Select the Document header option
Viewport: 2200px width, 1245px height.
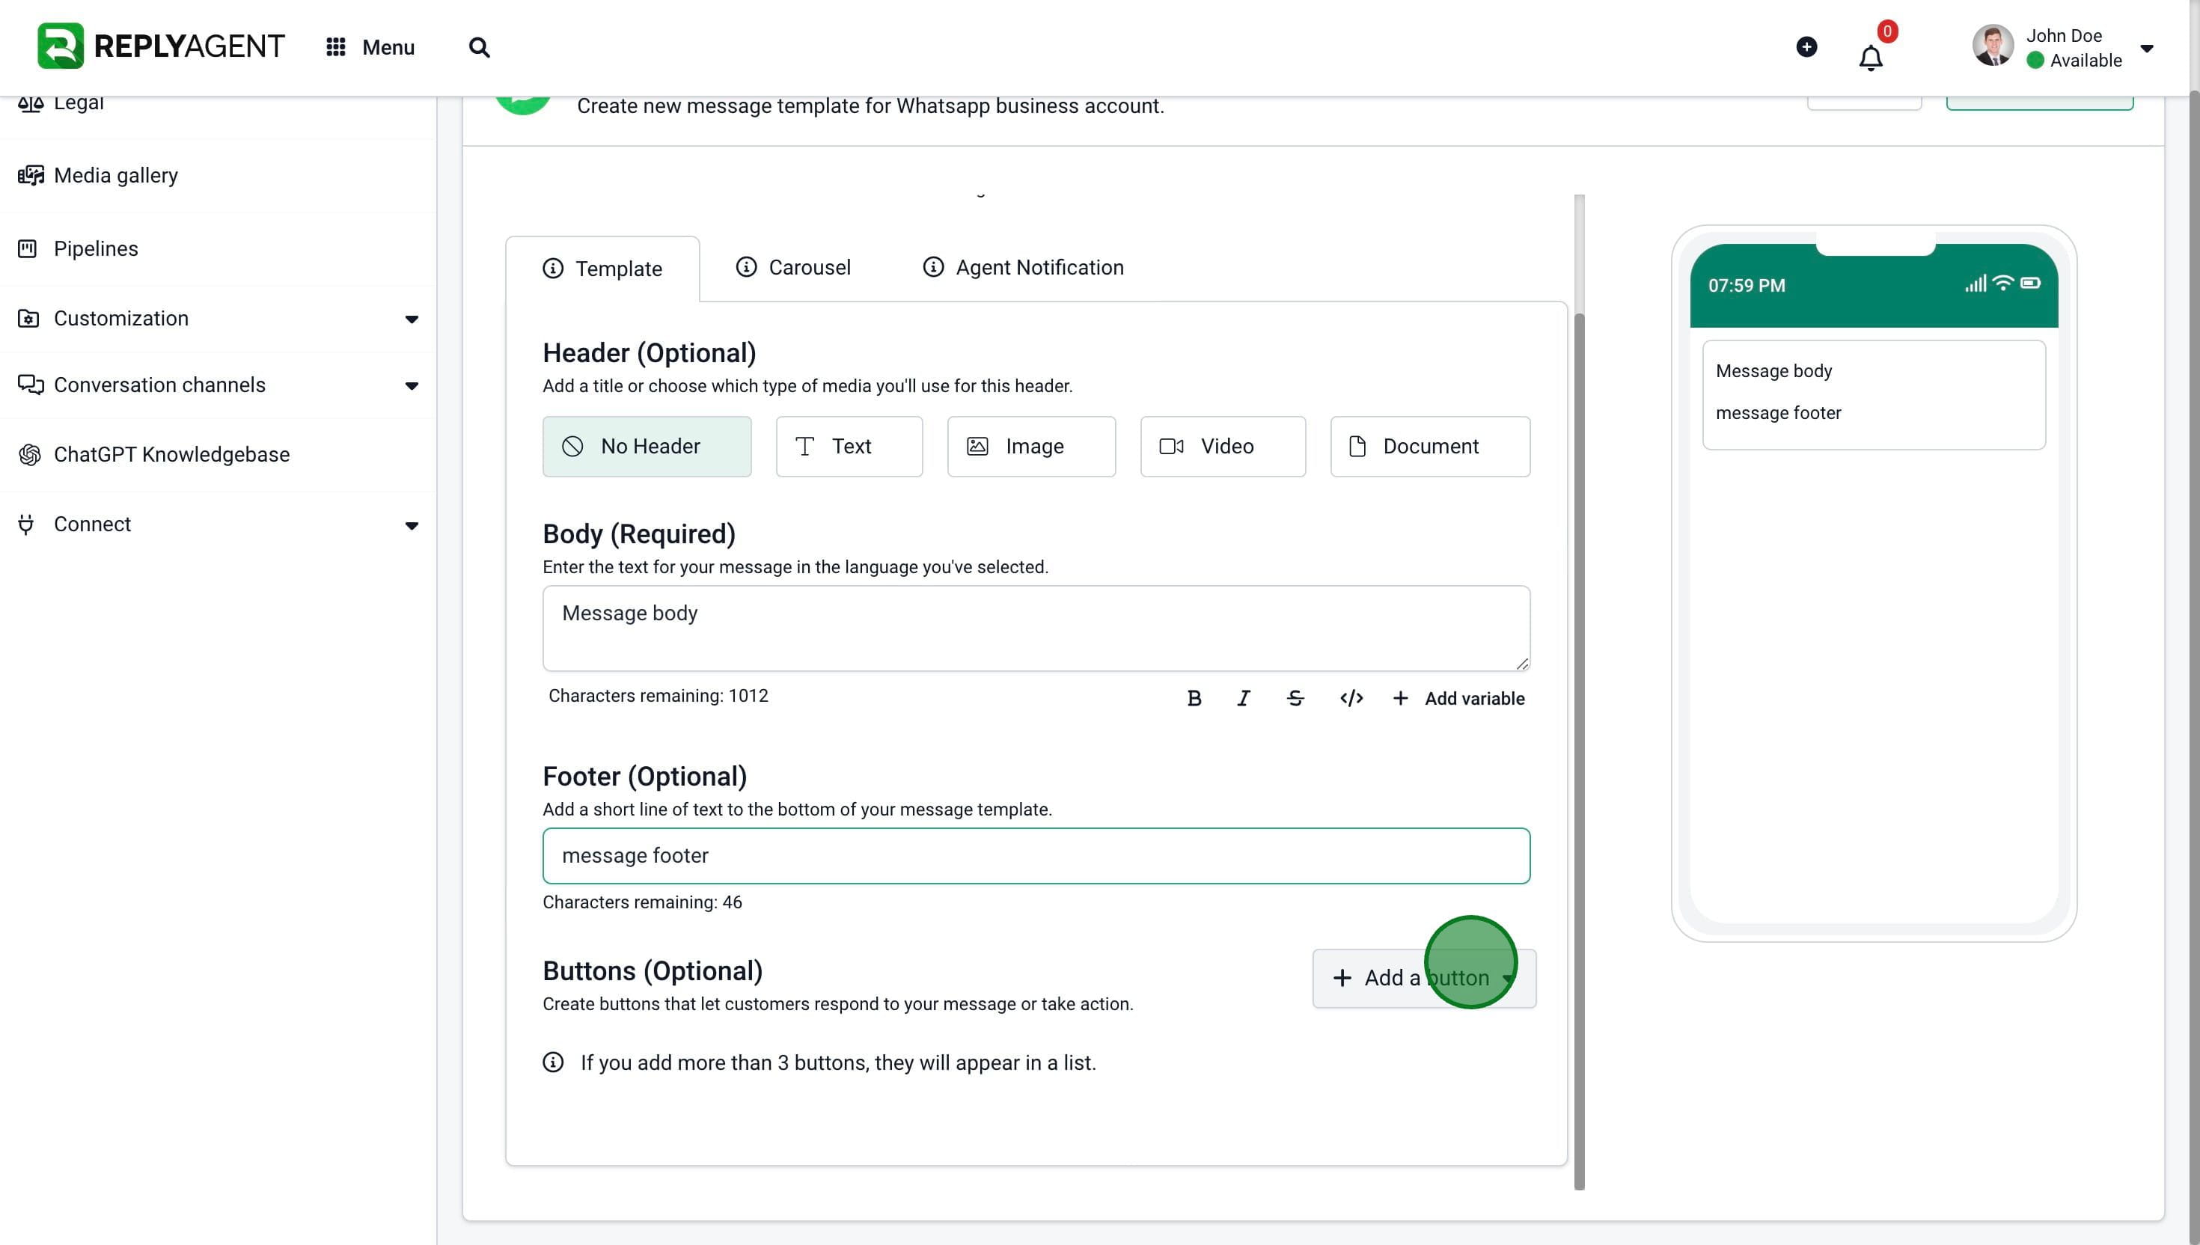(x=1431, y=447)
